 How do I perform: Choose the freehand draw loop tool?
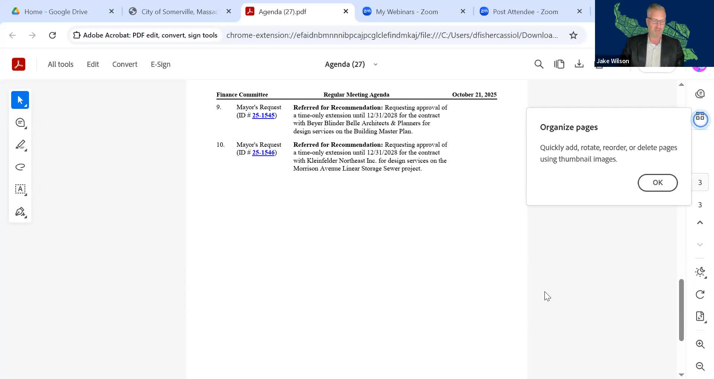coord(20,167)
